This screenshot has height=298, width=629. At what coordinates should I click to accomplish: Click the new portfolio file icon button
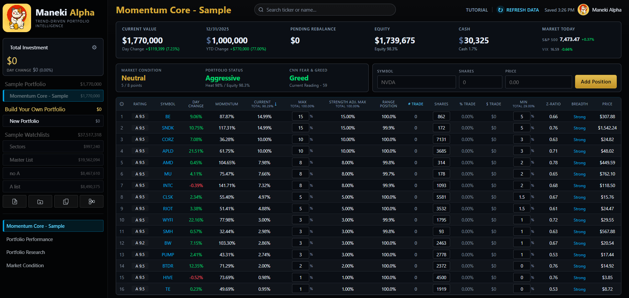tap(15, 201)
